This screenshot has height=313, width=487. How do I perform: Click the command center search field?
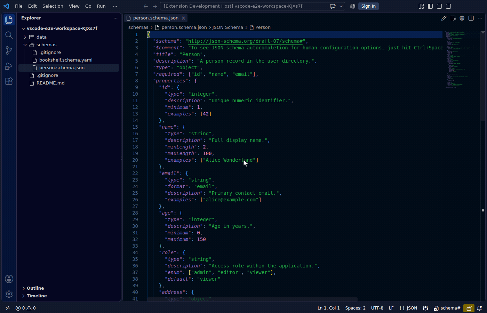pos(243,6)
